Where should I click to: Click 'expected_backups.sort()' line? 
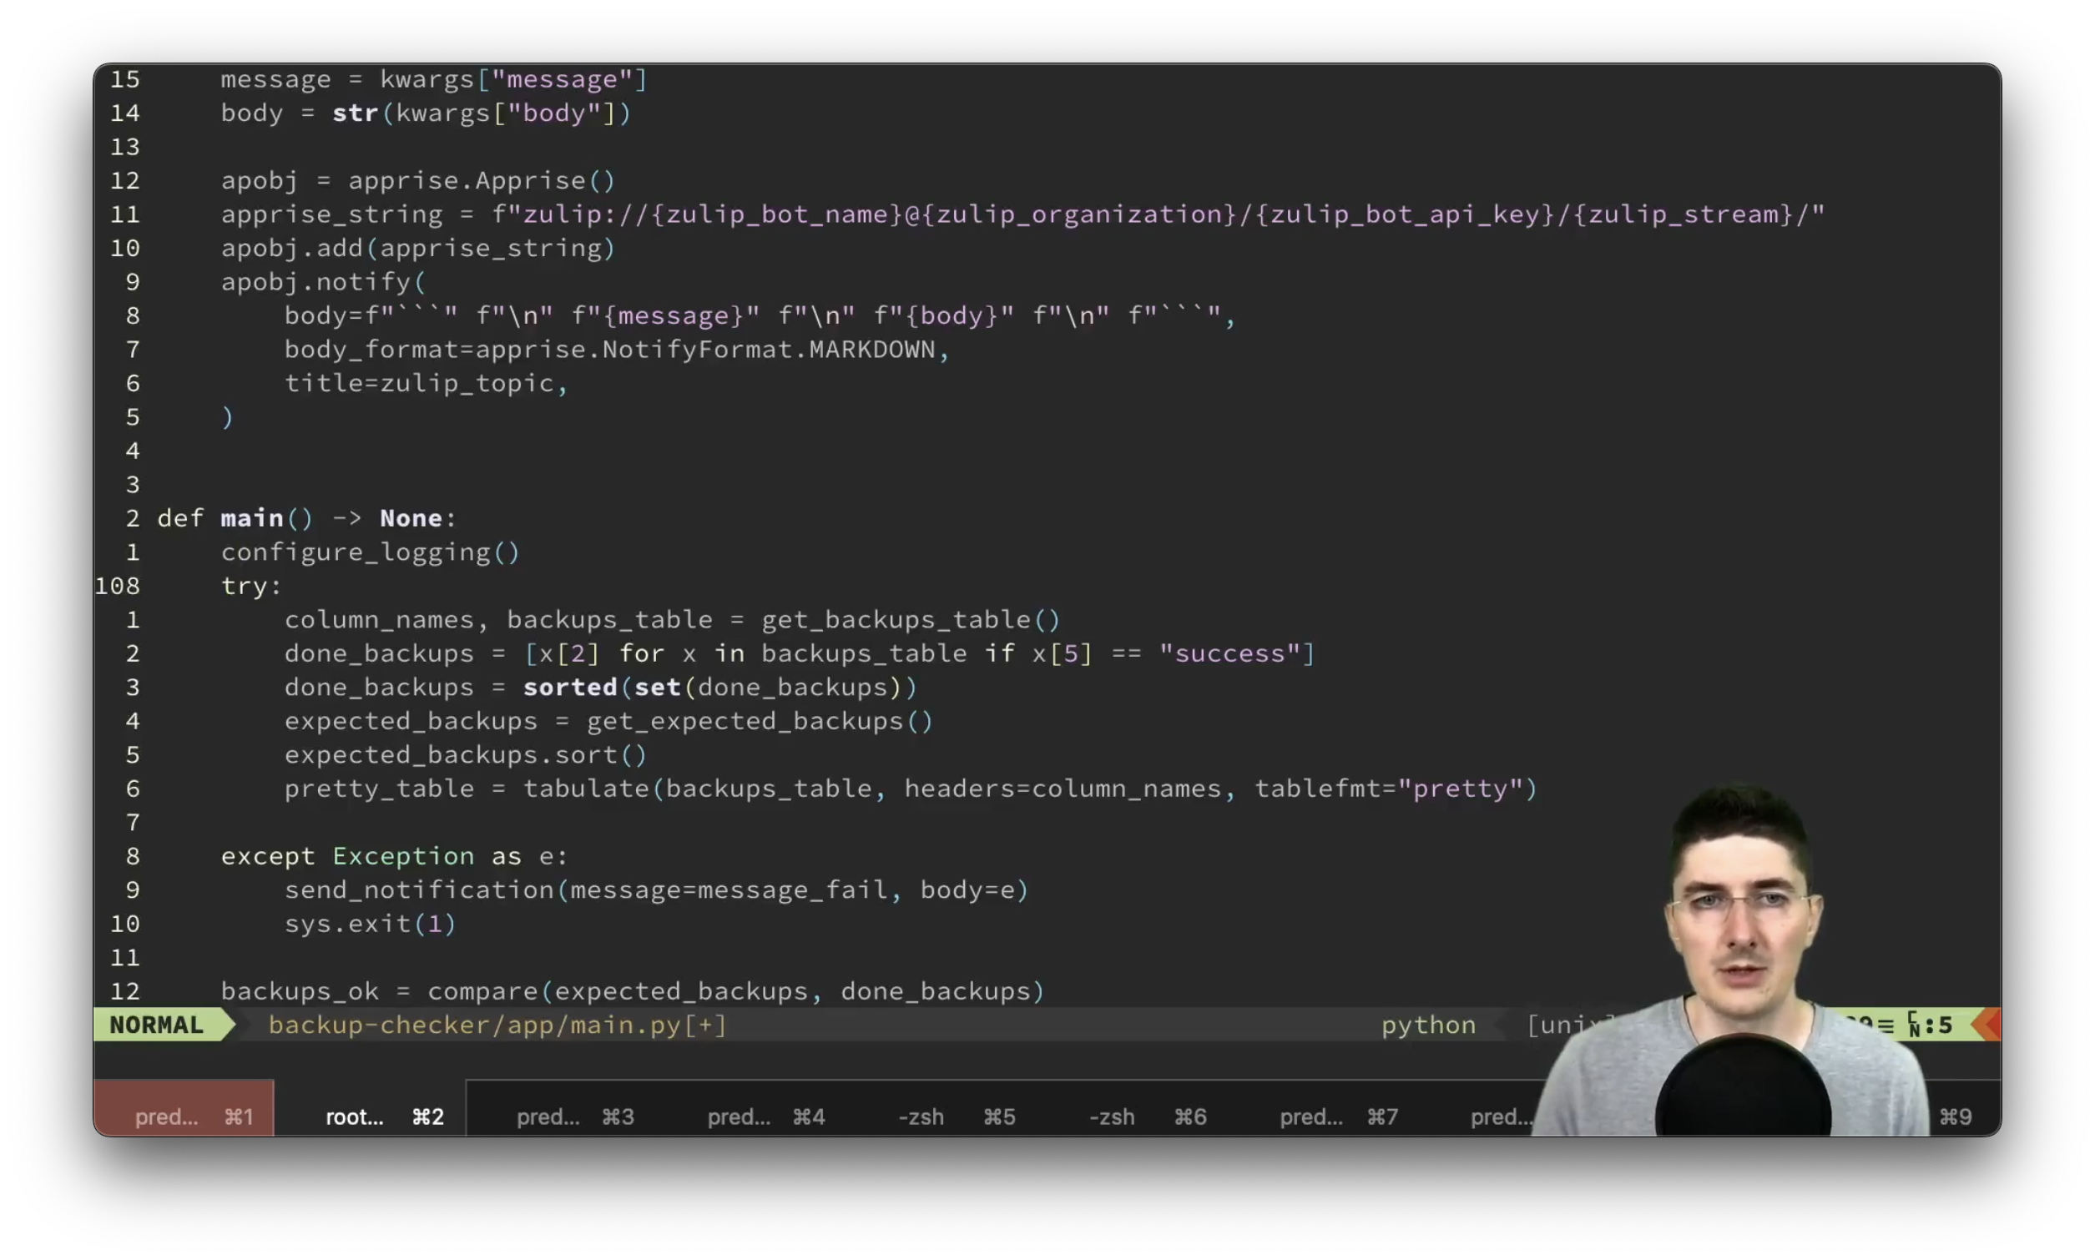[x=466, y=755]
